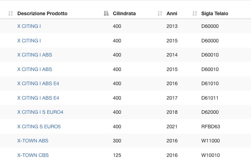Click frame code D61010
This screenshot has width=251, height=164.
pyautogui.click(x=210, y=83)
